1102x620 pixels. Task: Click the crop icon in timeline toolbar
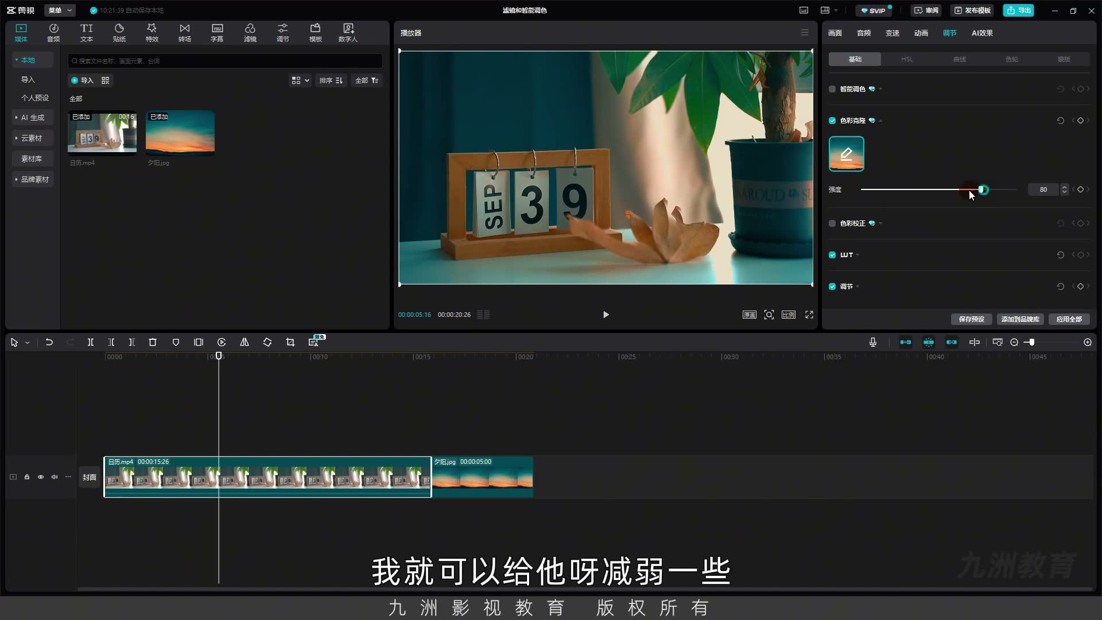[290, 342]
